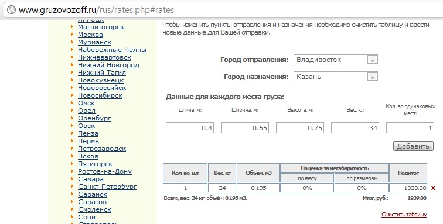Click the Итог, руб. total label
The height and width of the screenshot is (224, 443).
click(375, 198)
